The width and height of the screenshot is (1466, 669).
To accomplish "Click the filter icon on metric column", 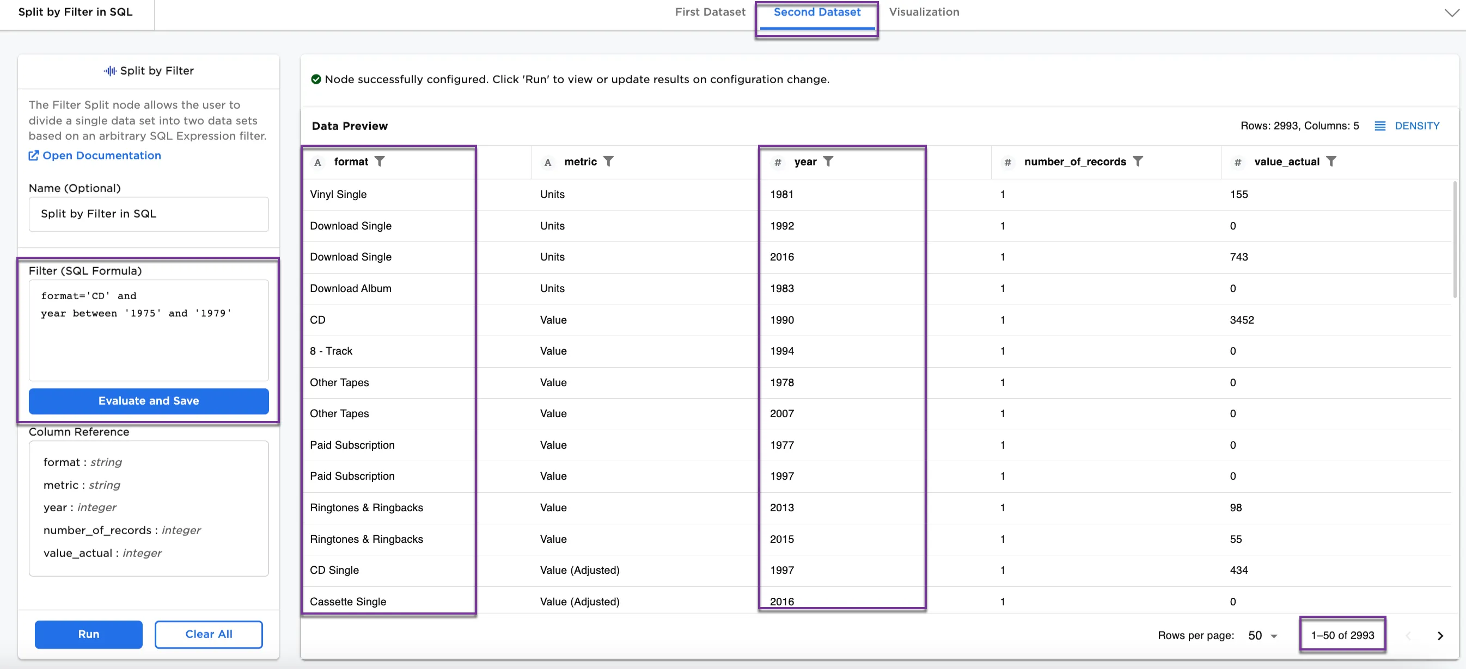I will click(x=608, y=162).
